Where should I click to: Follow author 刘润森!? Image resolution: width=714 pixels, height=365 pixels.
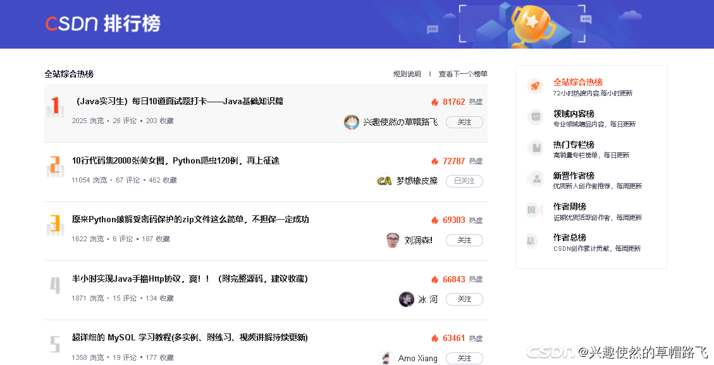click(464, 240)
